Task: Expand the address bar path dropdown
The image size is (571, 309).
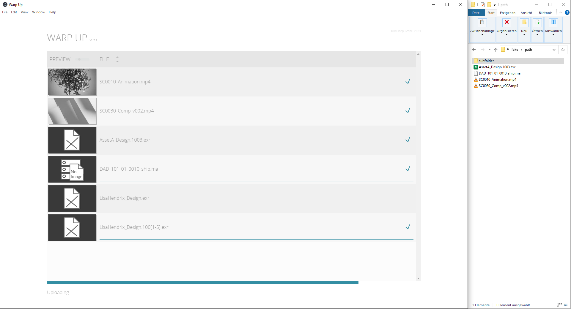Action: [x=554, y=50]
